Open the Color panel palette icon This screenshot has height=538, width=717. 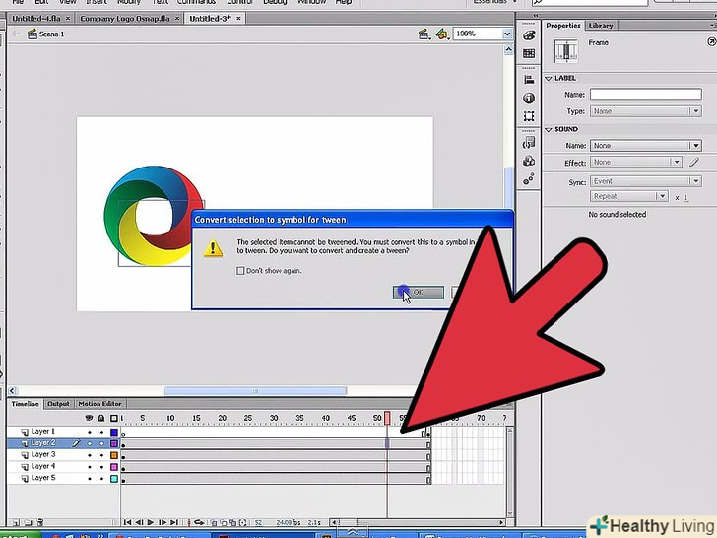tap(529, 35)
